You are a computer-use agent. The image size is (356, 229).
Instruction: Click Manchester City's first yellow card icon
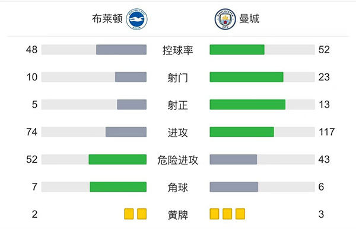click(214, 214)
